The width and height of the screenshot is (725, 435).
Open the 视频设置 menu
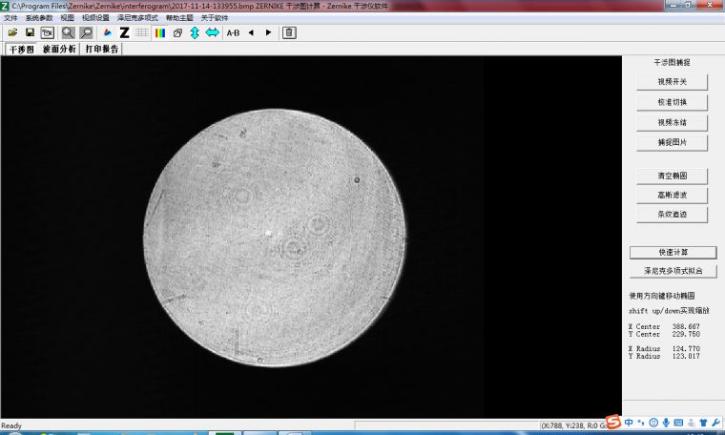click(x=95, y=18)
